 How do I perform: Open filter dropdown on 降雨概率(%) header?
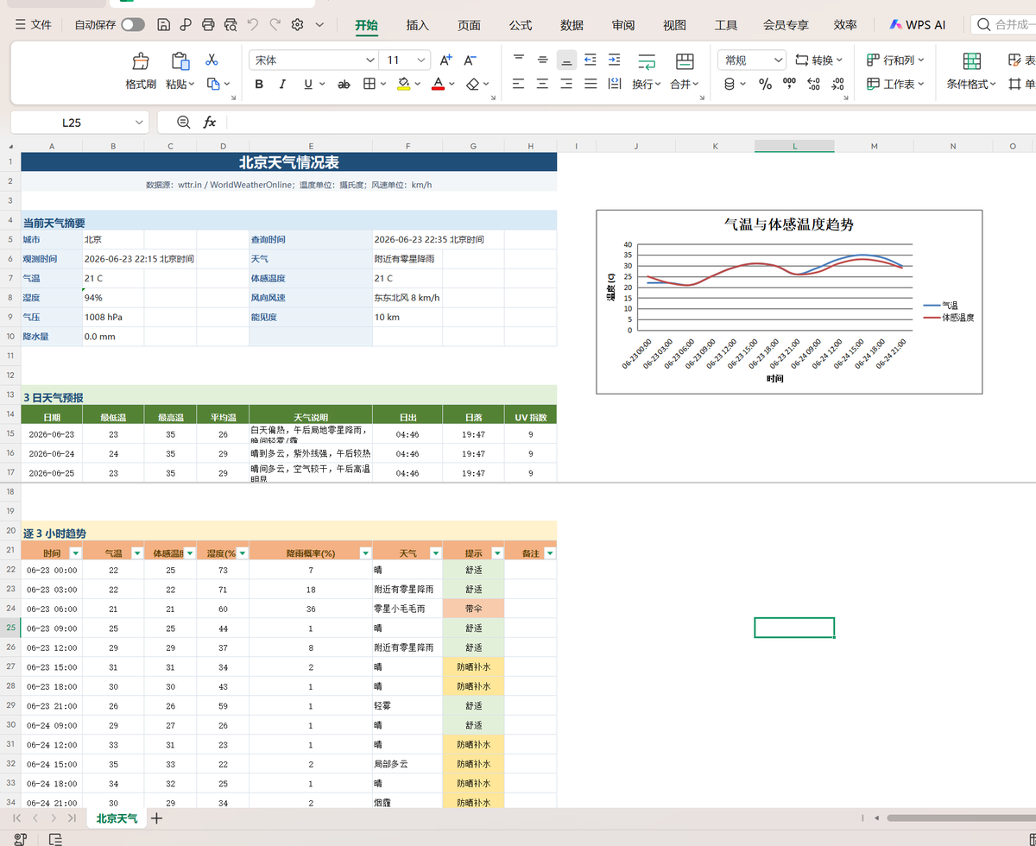coord(363,553)
